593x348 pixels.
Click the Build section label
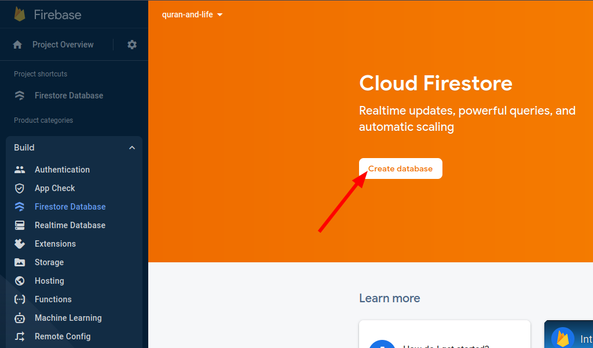pyautogui.click(x=24, y=148)
